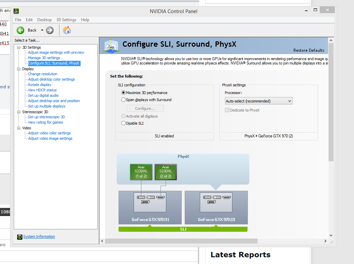Open the Back history dropdown arrow
Screen dimensions: 354x264
click(42, 30)
